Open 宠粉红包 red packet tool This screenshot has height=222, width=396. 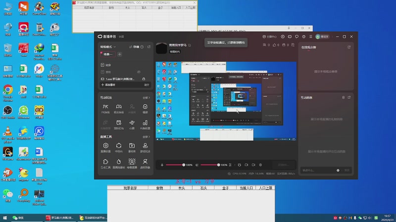[x=119, y=125]
